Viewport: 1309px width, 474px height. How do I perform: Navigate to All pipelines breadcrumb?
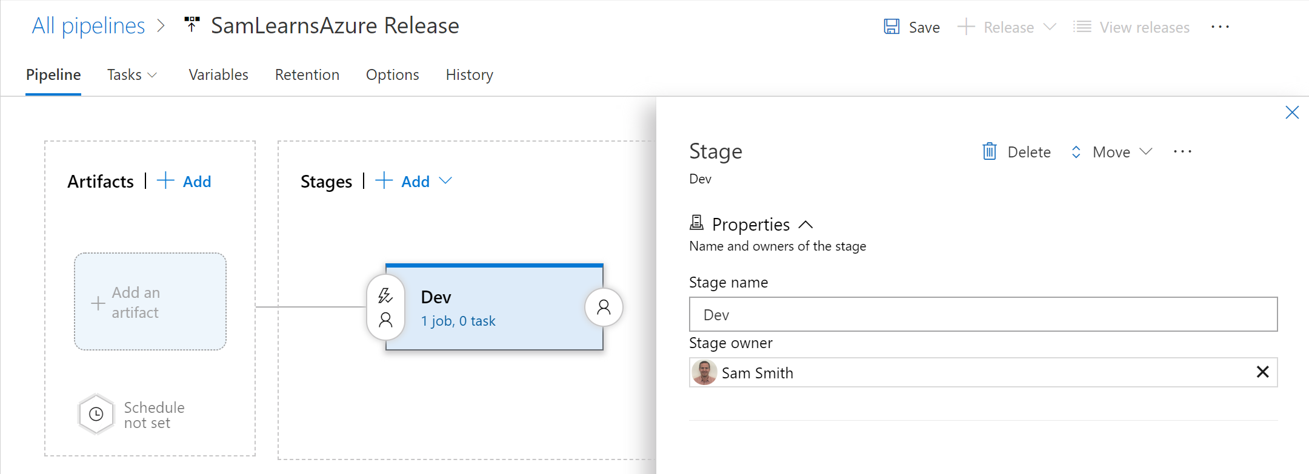pyautogui.click(x=88, y=26)
